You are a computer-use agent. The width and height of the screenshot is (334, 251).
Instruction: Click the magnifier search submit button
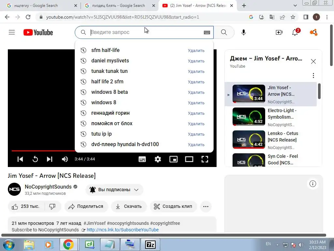pyautogui.click(x=224, y=32)
